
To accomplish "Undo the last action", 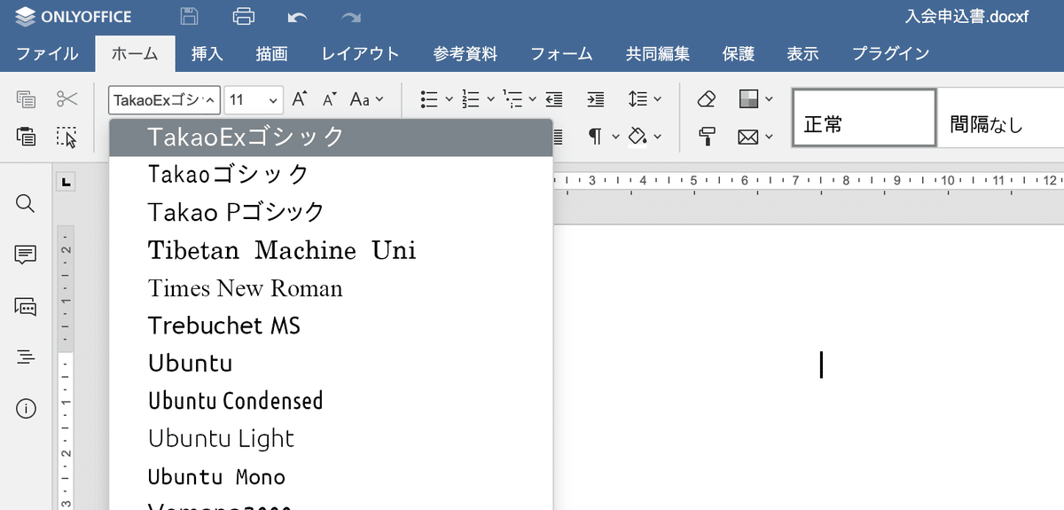I will [297, 17].
